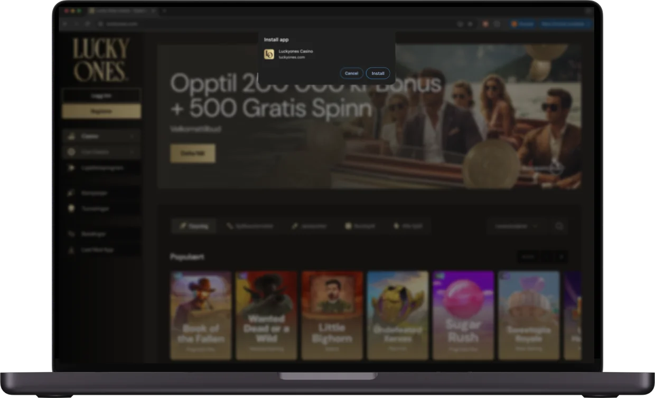This screenshot has width=655, height=398.
Task: Switch to the last game category tab
Action: (407, 226)
